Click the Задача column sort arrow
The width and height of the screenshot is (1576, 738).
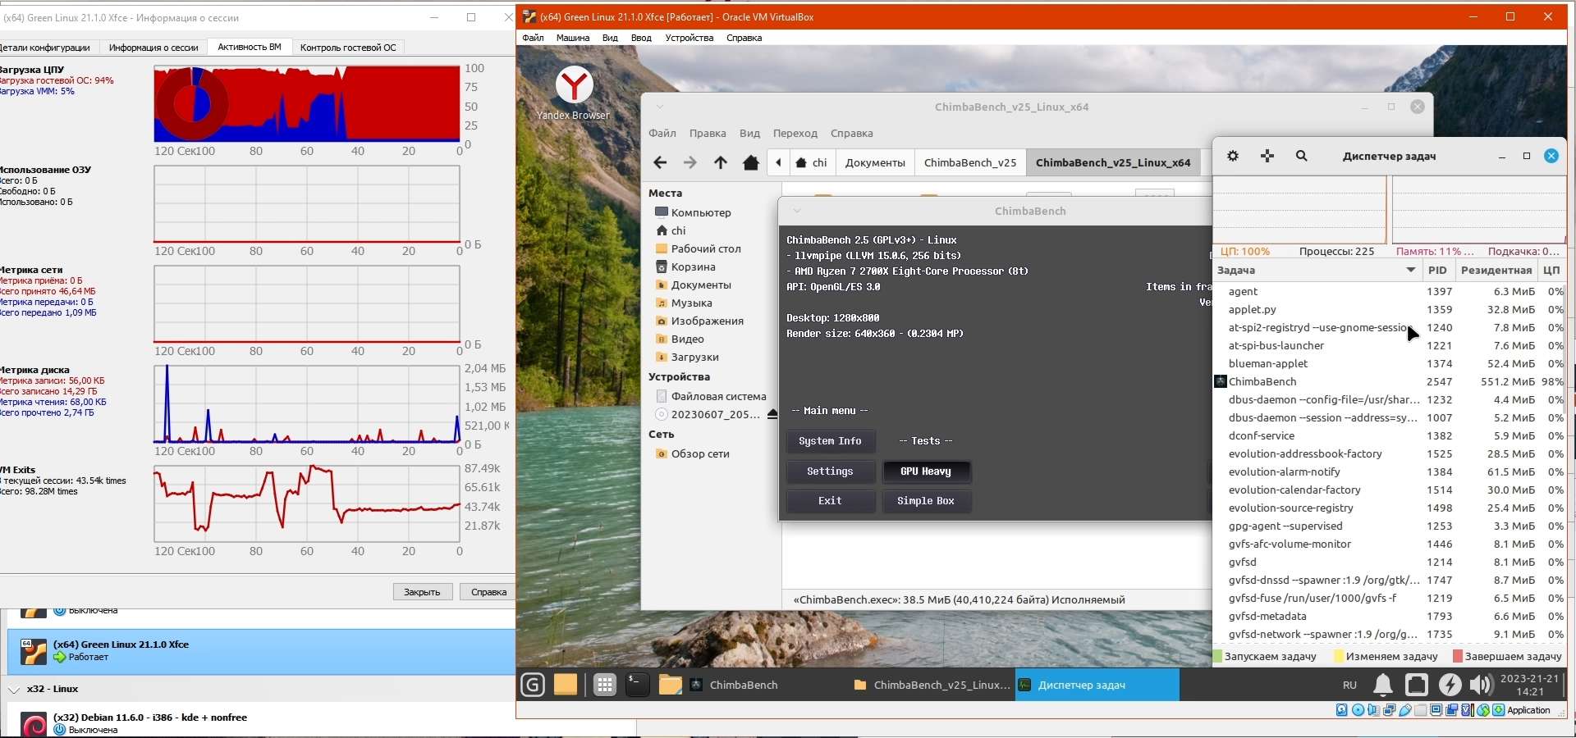click(x=1411, y=271)
